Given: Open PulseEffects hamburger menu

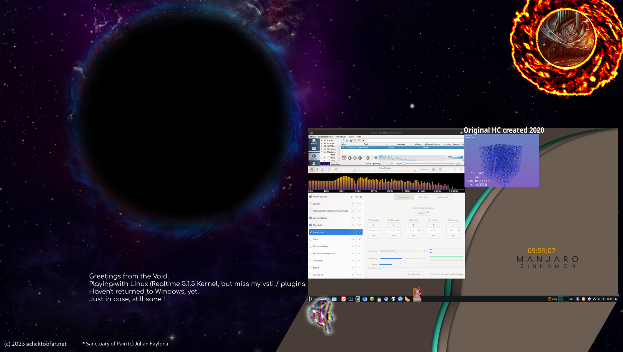Looking at the screenshot, I should 440,169.
